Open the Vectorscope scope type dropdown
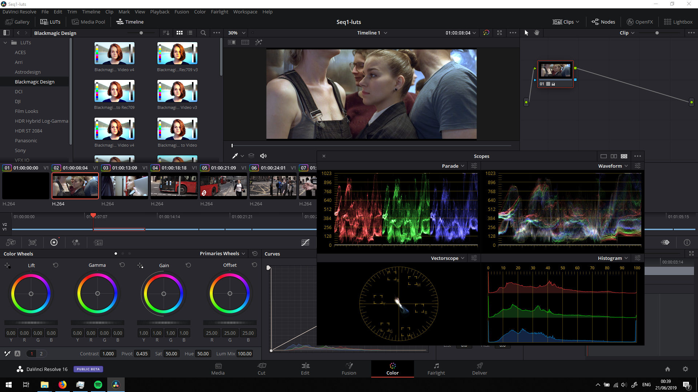This screenshot has width=698, height=392. pos(448,258)
